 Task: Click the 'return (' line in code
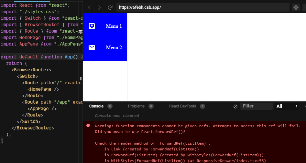pos(16,63)
